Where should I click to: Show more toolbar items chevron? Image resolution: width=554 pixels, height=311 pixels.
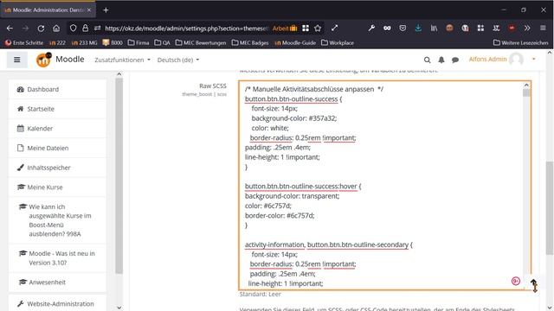coord(527,29)
